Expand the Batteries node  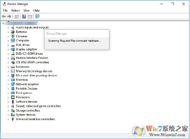(x=8, y=32)
